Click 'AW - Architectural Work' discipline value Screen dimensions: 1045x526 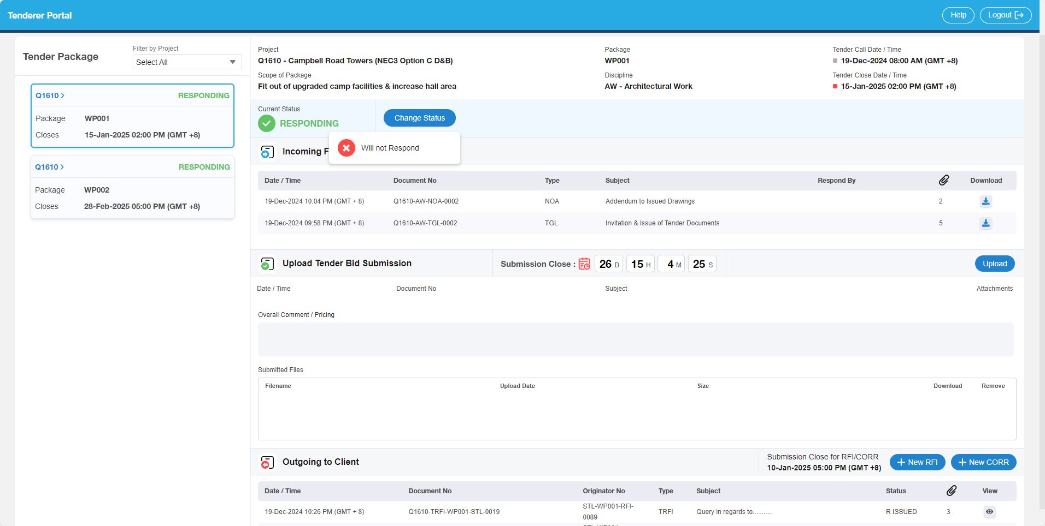pyautogui.click(x=648, y=86)
